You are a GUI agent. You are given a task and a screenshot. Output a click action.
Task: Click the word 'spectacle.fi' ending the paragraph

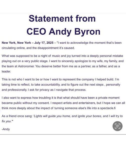[x=108, y=108]
